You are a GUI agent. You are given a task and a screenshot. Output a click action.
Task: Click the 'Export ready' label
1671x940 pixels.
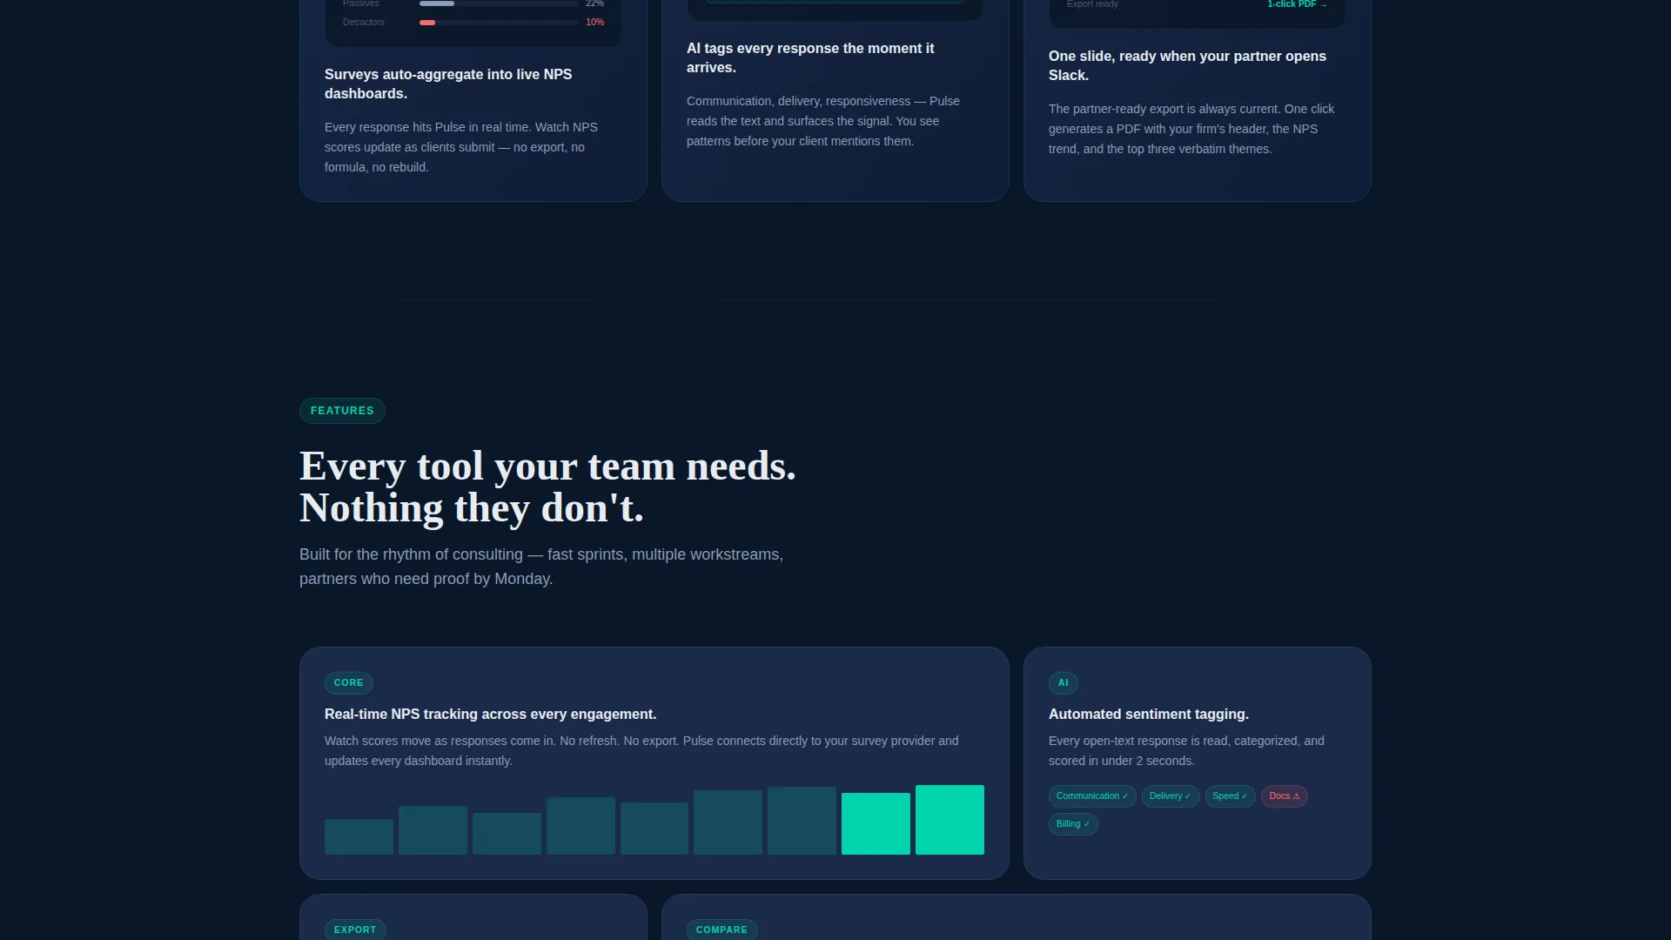(1092, 4)
